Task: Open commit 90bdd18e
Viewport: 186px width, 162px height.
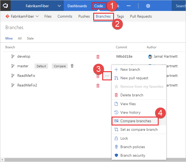Action: tap(124, 57)
